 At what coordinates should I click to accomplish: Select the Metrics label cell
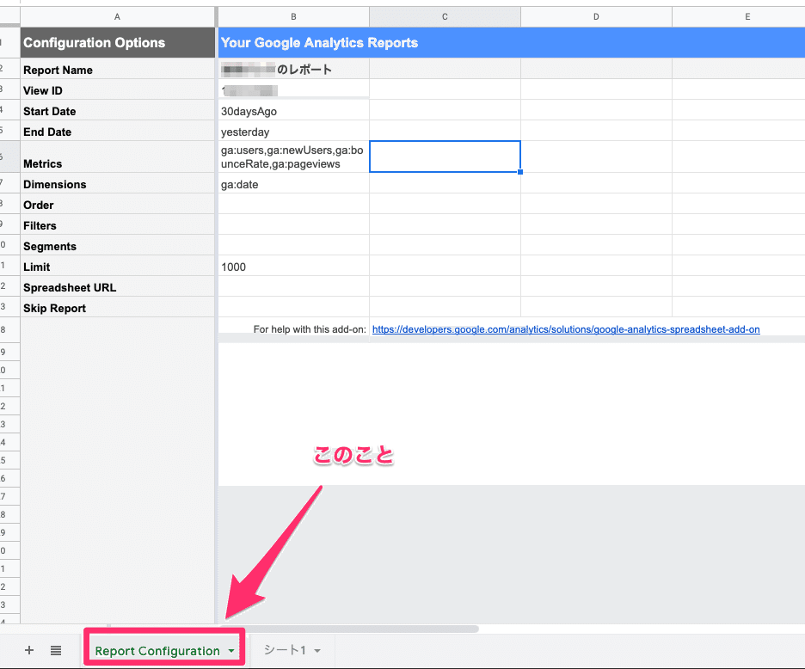[x=118, y=157]
